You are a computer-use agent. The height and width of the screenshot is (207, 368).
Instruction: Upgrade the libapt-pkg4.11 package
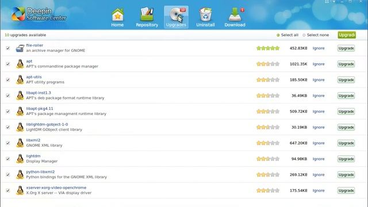point(346,111)
